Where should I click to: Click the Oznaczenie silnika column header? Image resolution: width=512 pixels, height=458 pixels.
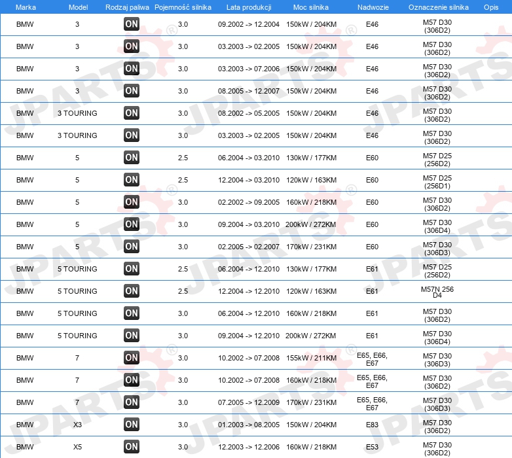[439, 7]
